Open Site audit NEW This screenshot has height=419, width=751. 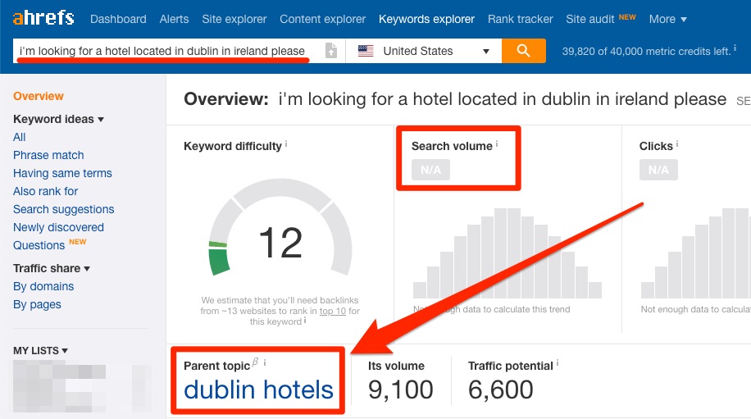pos(601,19)
